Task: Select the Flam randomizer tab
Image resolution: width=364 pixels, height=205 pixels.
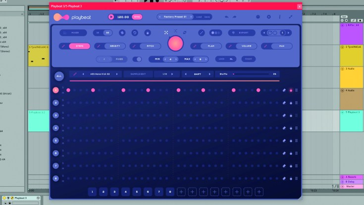Action: tap(211, 46)
